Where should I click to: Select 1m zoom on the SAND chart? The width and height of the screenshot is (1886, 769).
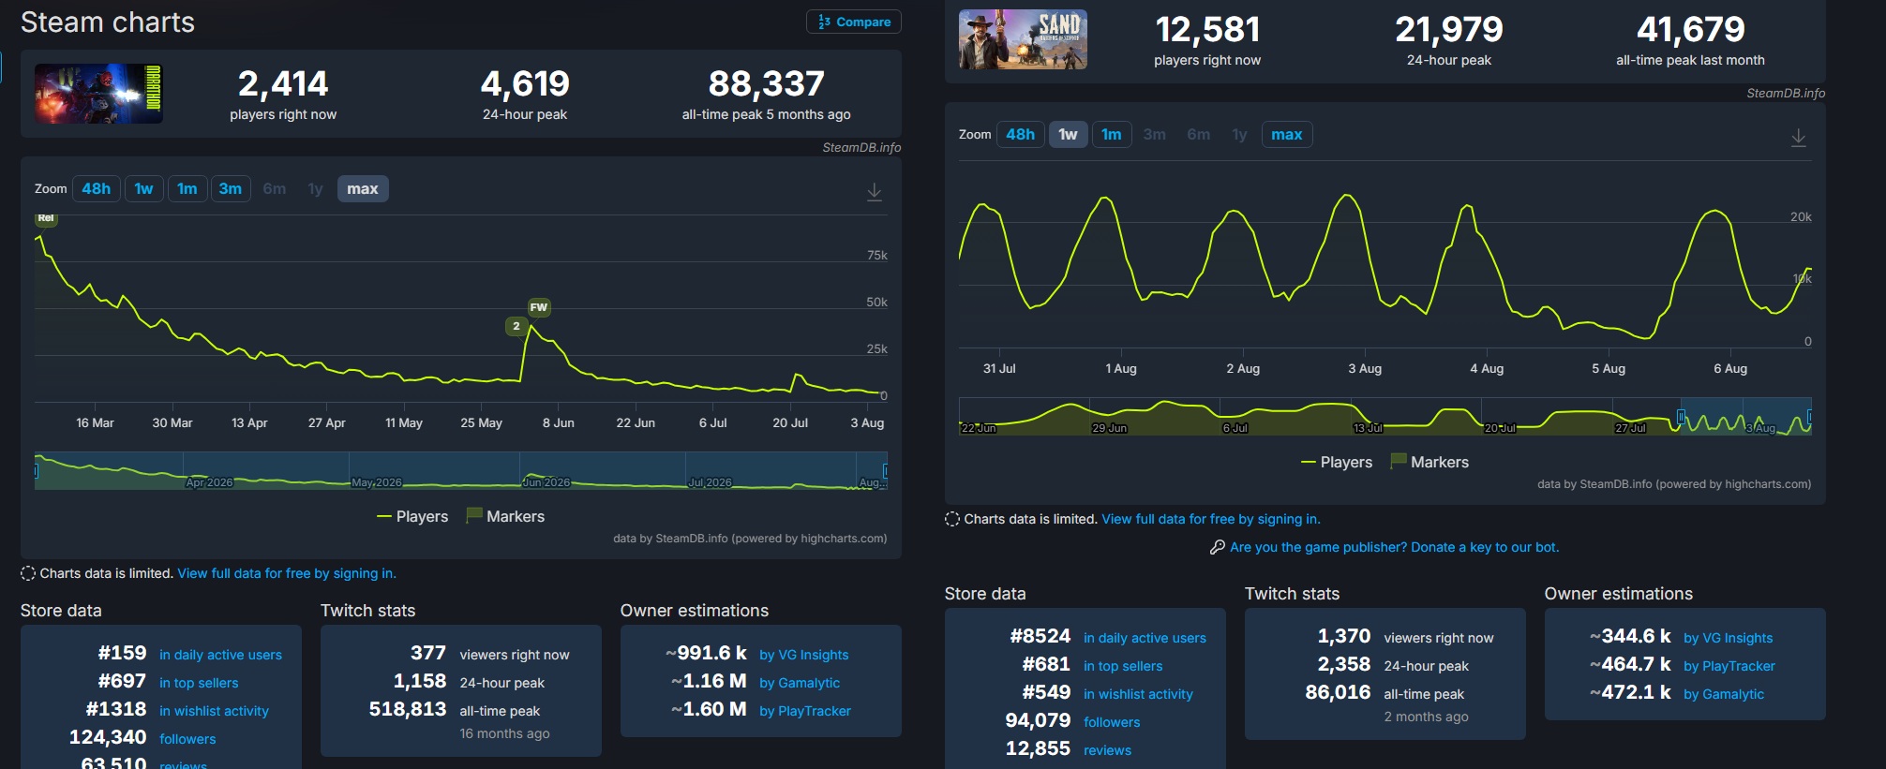pyautogui.click(x=1112, y=135)
